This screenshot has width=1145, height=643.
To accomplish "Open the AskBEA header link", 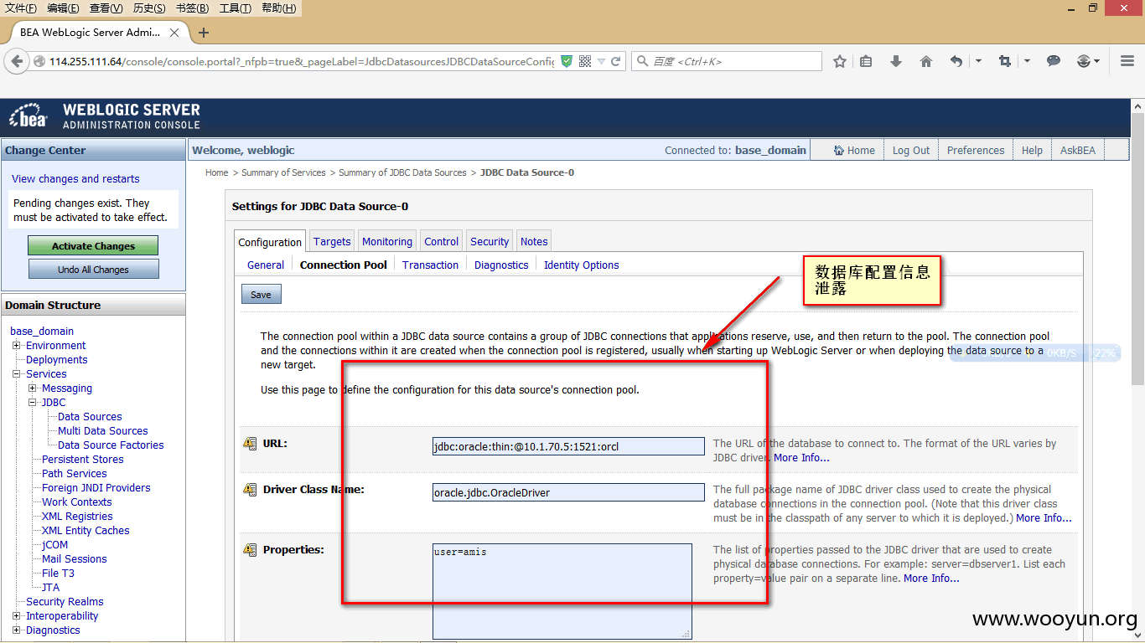I will click(1078, 150).
